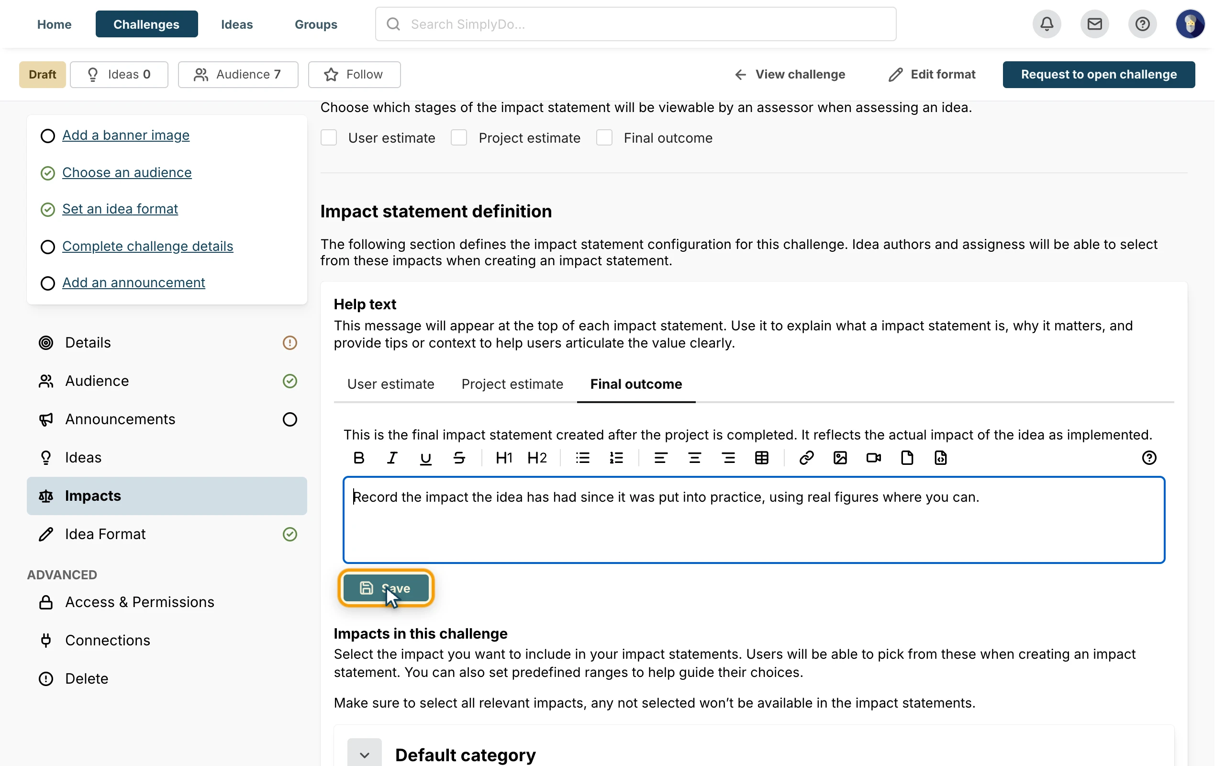The height and width of the screenshot is (766, 1225).
Task: Check the User estimate assessor checkbox
Action: point(329,138)
